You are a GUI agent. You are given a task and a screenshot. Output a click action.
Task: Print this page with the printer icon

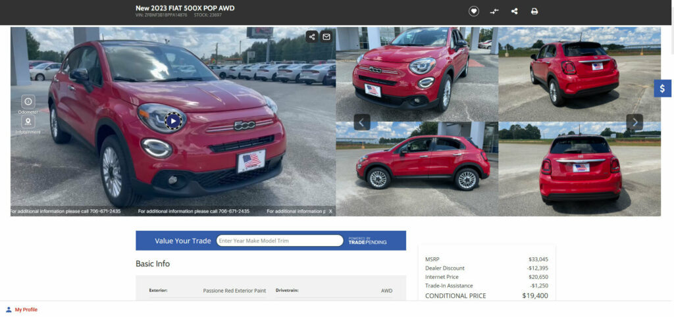point(534,11)
